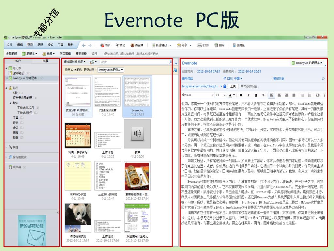
Task: Click the 工具 button in note header
Action: 233,86
